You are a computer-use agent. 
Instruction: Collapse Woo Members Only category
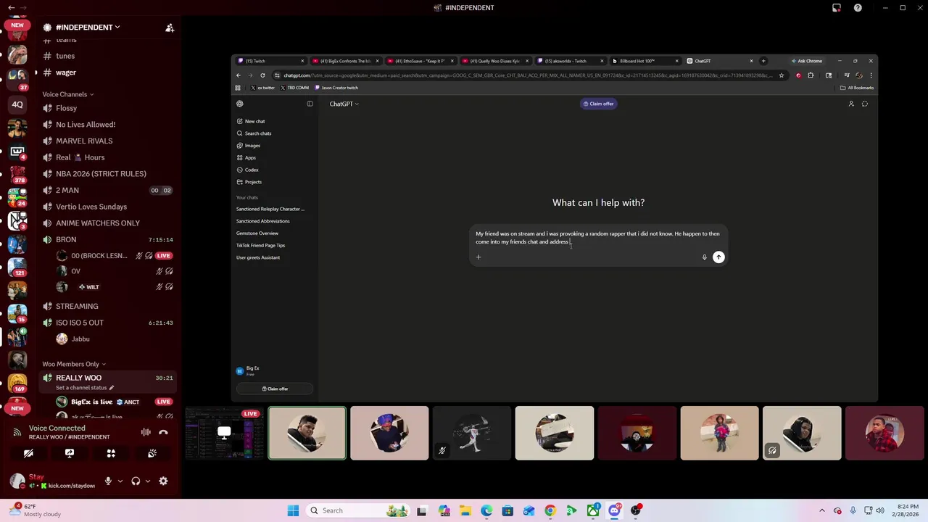pos(74,364)
